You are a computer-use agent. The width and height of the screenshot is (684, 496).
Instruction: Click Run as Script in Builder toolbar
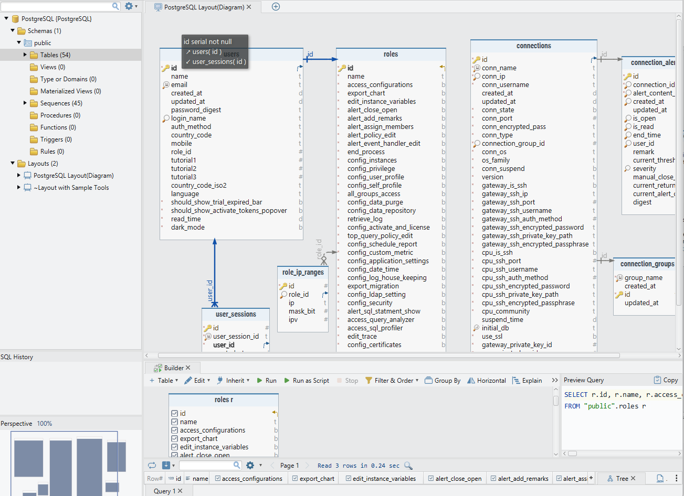307,381
